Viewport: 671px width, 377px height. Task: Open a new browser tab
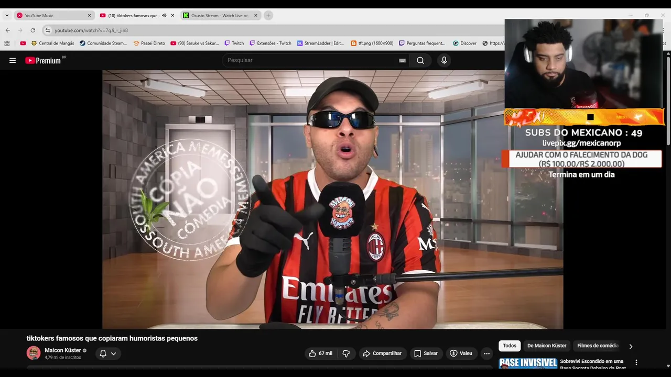[x=268, y=16]
